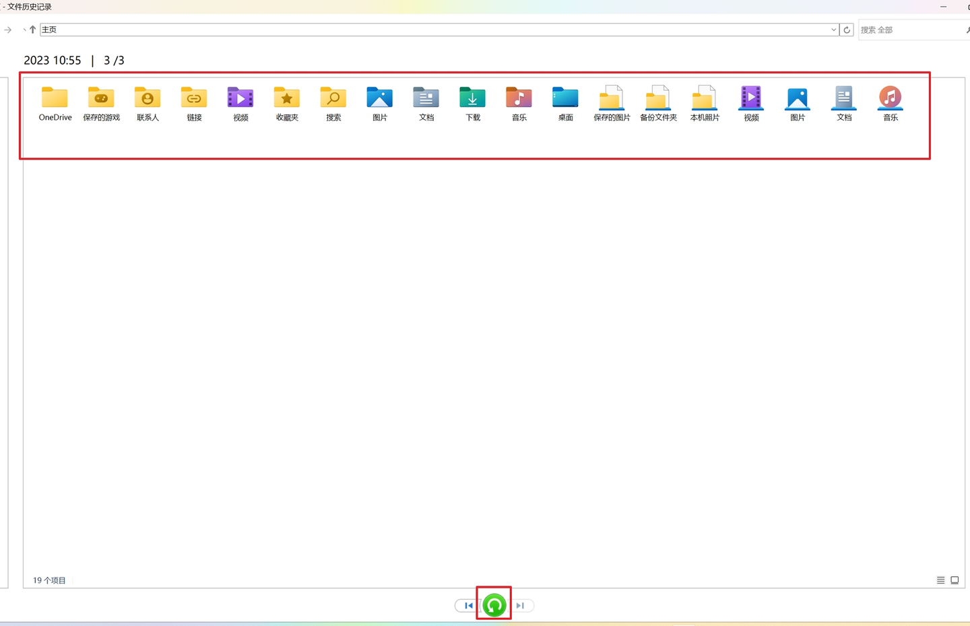970x626 pixels.
Task: Switch to details list view
Action: coord(940,580)
